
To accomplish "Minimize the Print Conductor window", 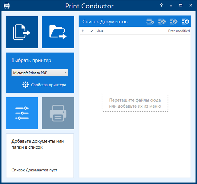I will coord(171,5).
